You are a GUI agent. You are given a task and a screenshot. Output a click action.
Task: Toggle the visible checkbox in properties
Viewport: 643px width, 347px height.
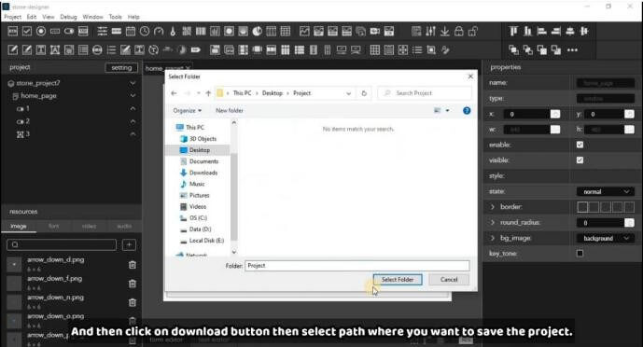point(580,160)
